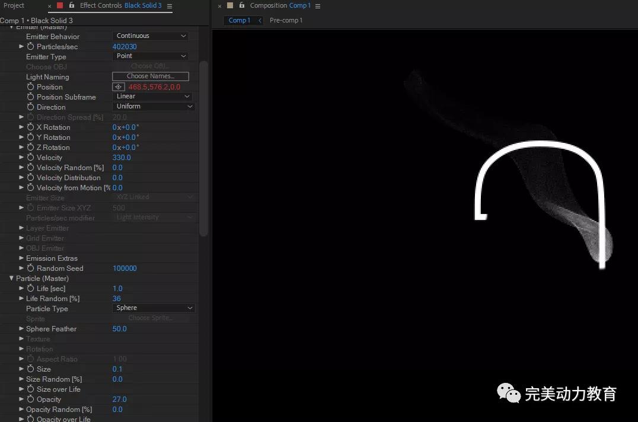Switch to the Project panel tab
638x422 pixels.
14,5
